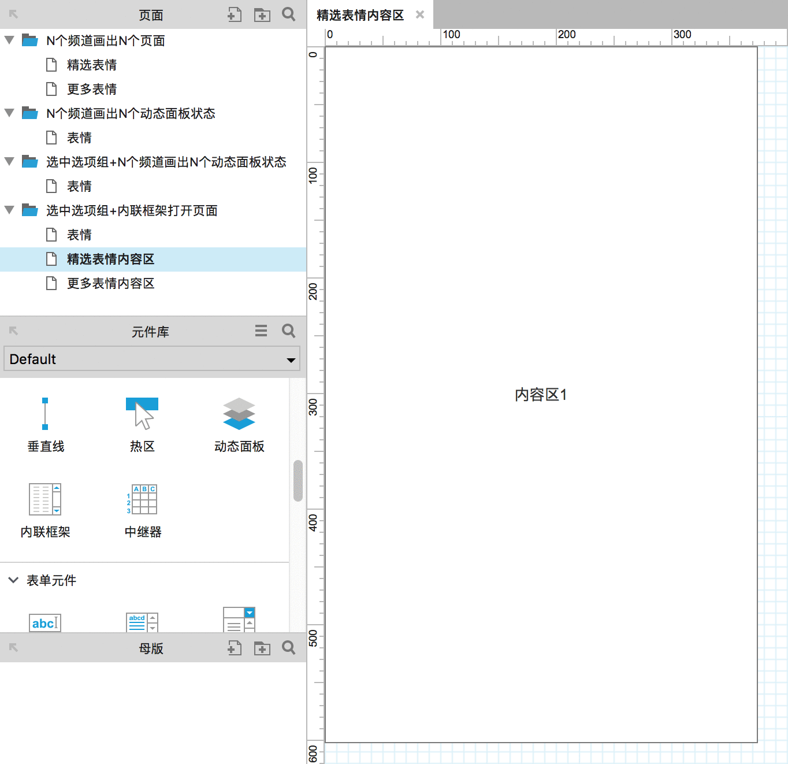Click folder icon of N个频道画出N个动态面板状态
Image resolution: width=788 pixels, height=764 pixels.
(x=30, y=113)
